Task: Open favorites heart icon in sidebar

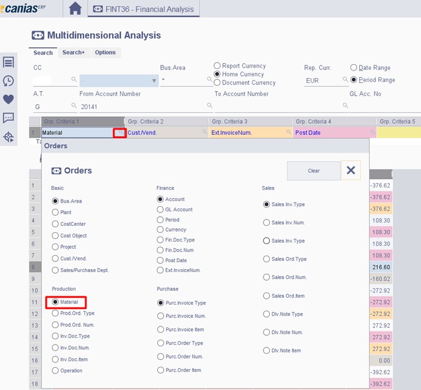Action: pyautogui.click(x=8, y=99)
